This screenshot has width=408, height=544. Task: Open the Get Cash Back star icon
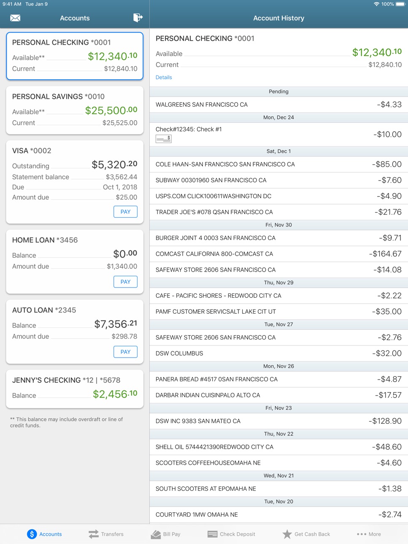(287, 534)
